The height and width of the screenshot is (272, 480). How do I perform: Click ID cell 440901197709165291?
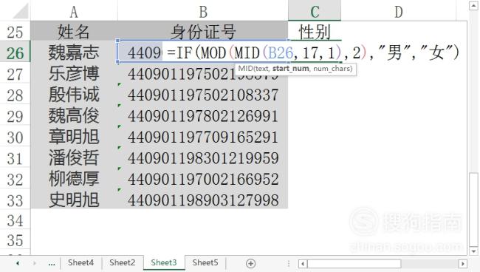point(203,137)
